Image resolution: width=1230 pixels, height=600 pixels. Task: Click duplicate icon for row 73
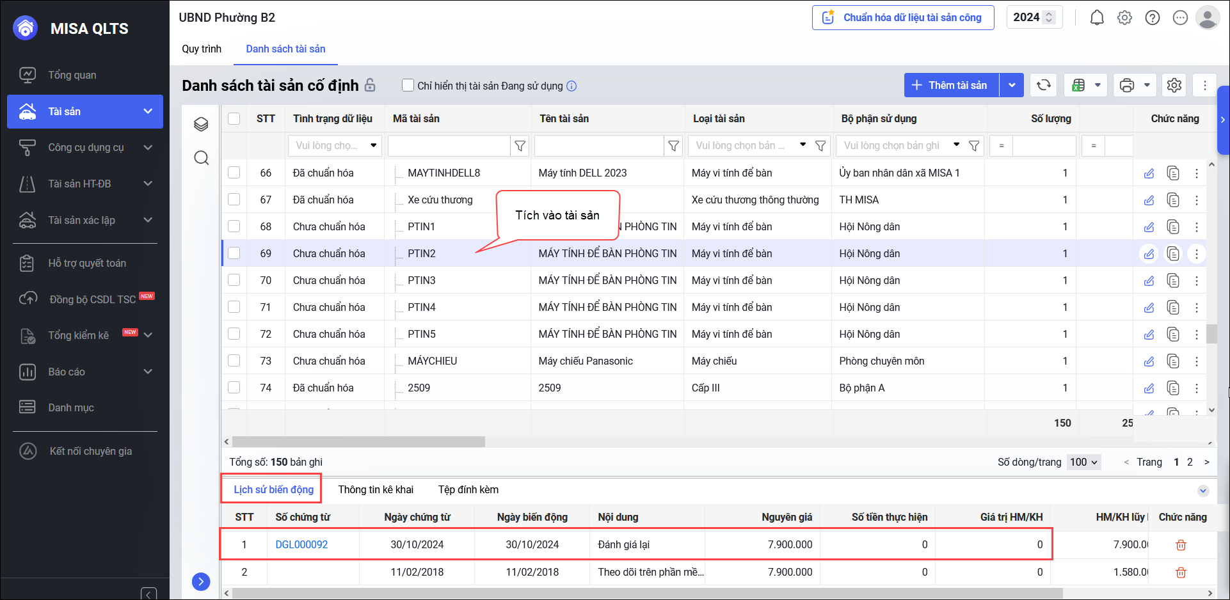click(x=1173, y=361)
